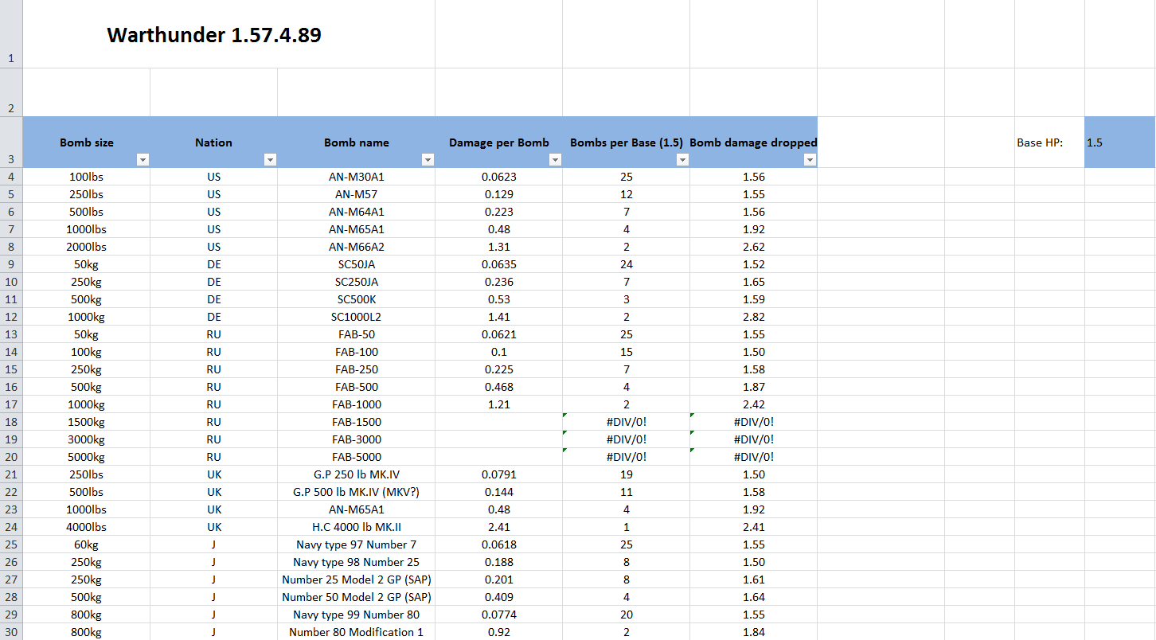
Task: Select the 2.82 bomb damage dropped cell
Action: (753, 317)
